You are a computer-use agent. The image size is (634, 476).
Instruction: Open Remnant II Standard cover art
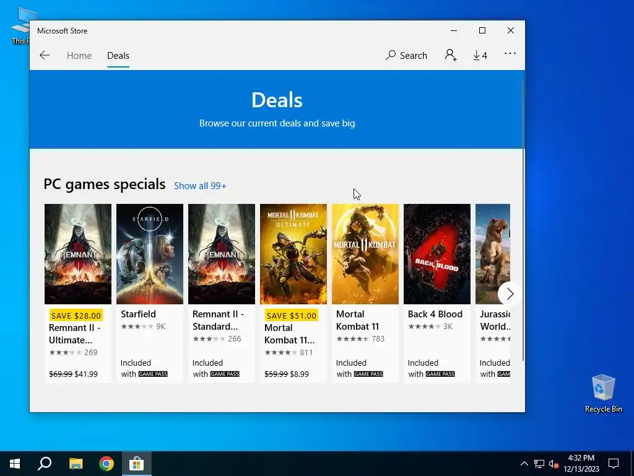tap(222, 253)
